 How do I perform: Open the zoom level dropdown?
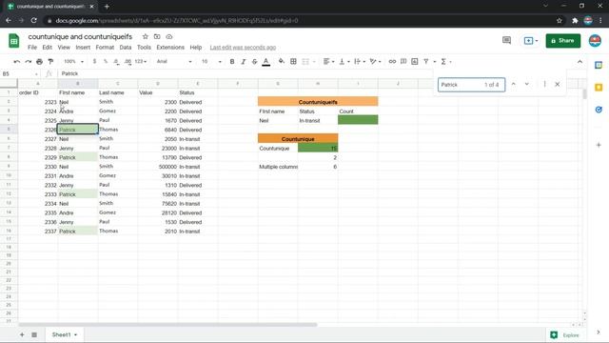(x=73, y=61)
